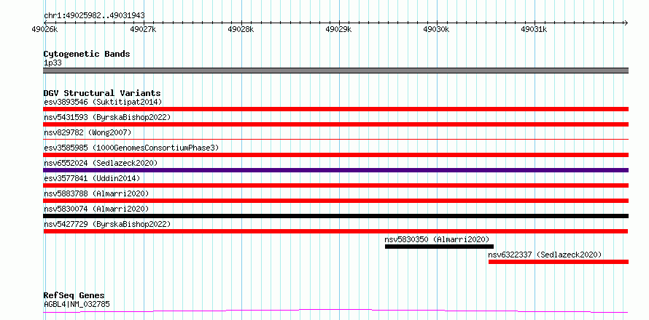The width and height of the screenshot is (649, 320).
Task: Click the esv3893546 (Suktitipat2014) variant label
Action: point(103,102)
